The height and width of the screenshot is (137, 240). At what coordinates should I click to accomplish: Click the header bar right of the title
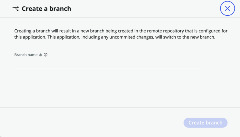point(145,9)
